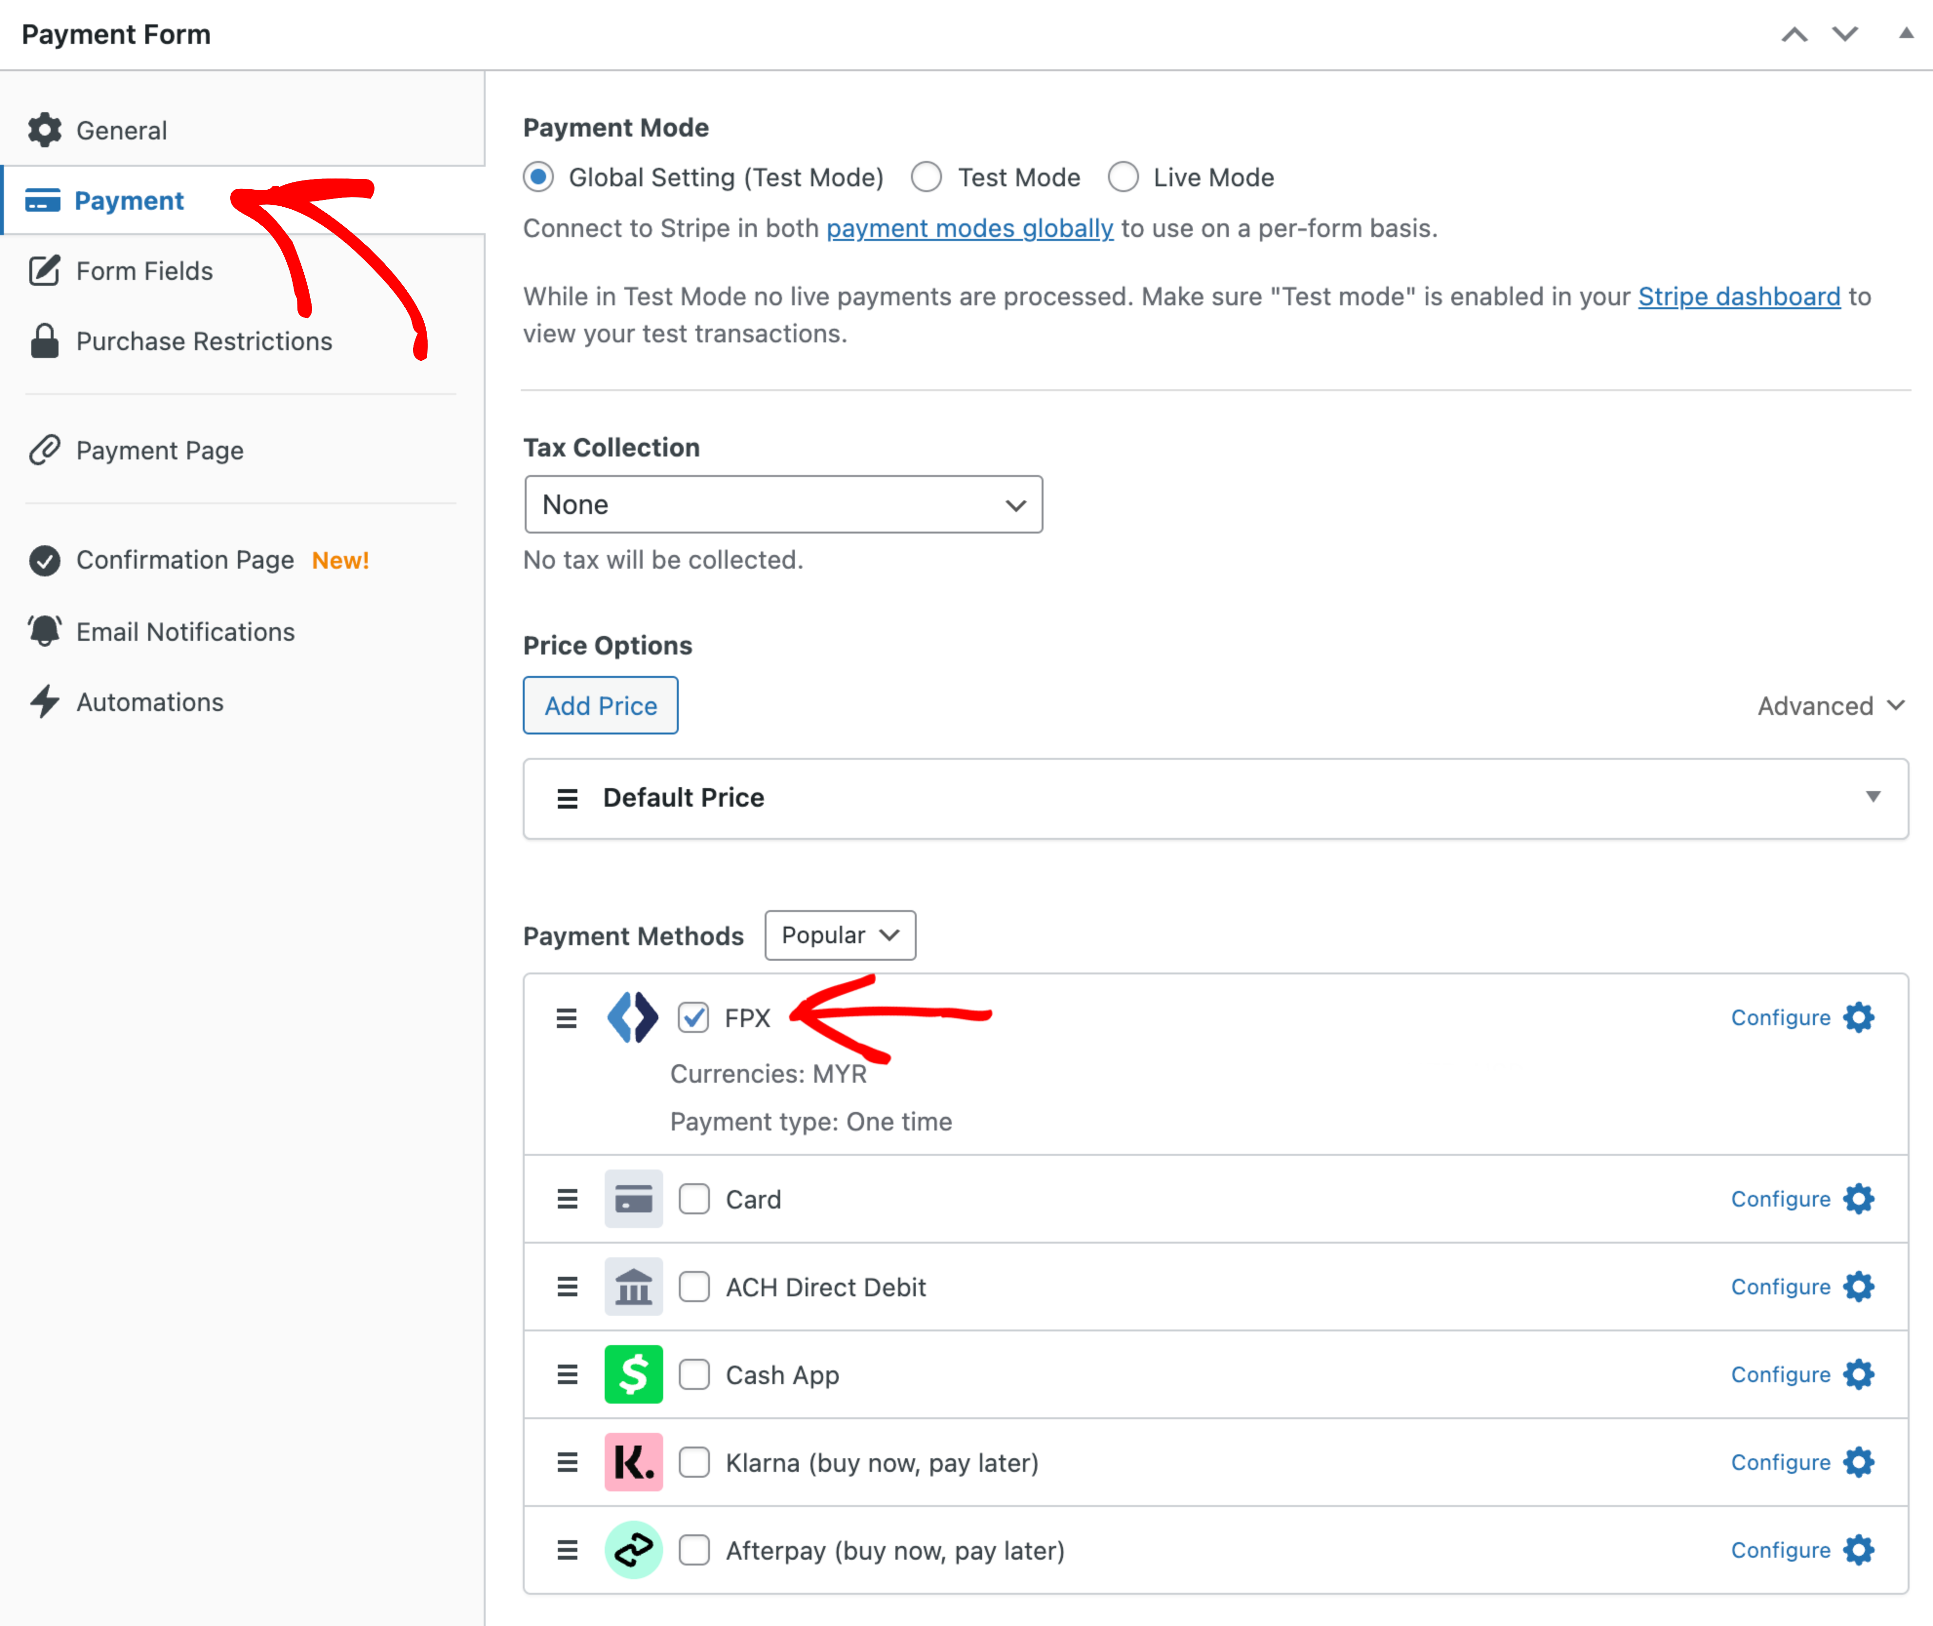Click the ACH Direct Debit bank icon
Screen dimensions: 1933x1626
click(633, 1287)
